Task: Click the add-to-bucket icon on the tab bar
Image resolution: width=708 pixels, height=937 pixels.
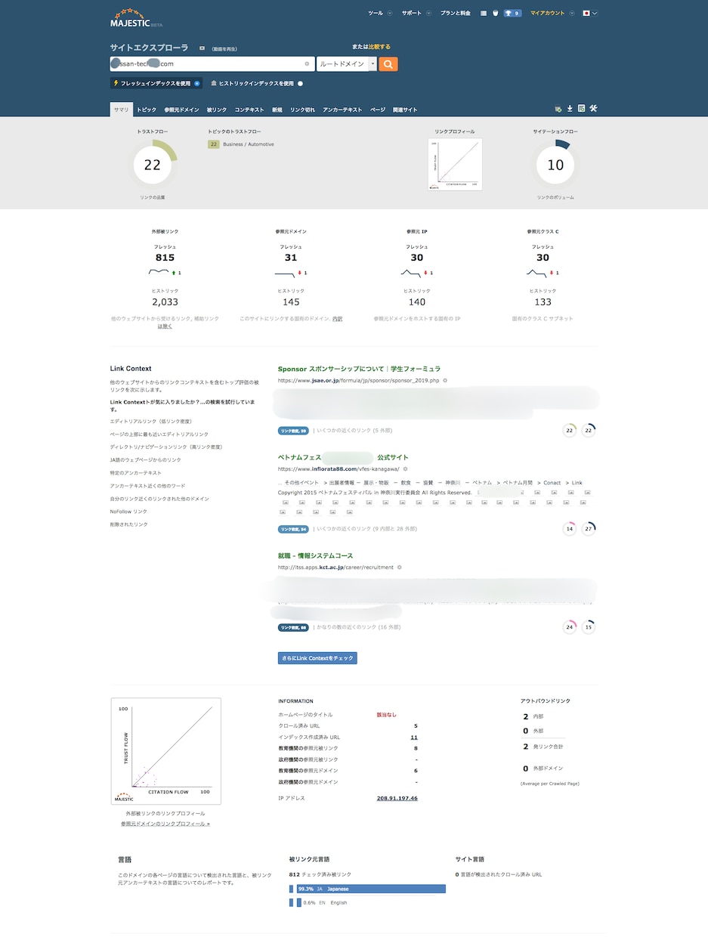Action: [558, 109]
